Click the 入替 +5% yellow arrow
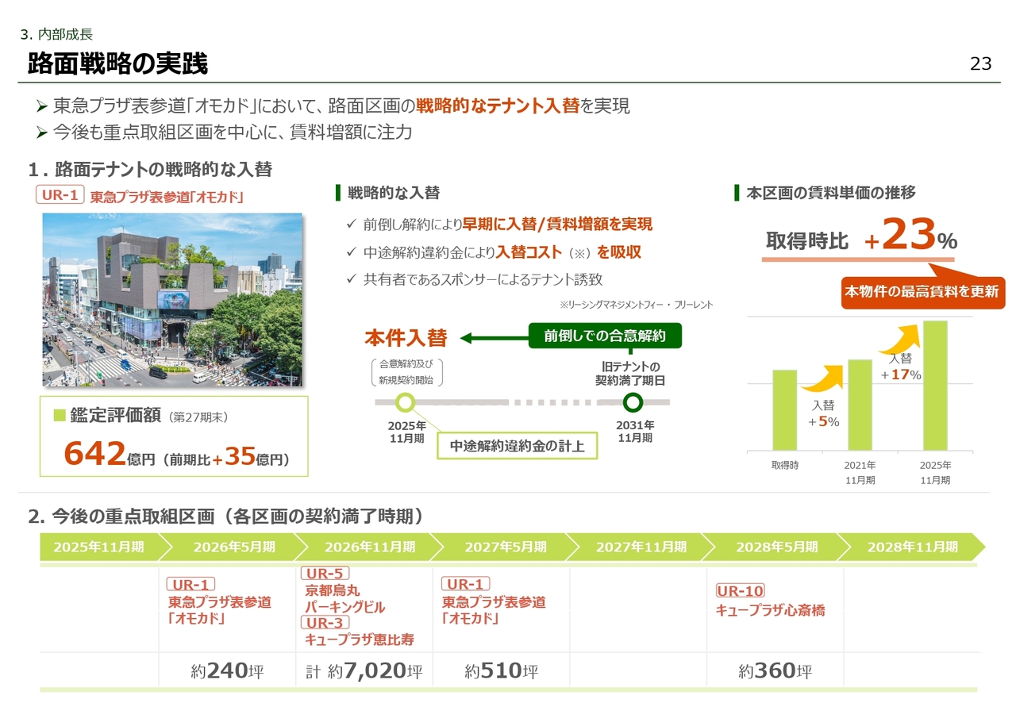1016x703 pixels. [x=824, y=379]
